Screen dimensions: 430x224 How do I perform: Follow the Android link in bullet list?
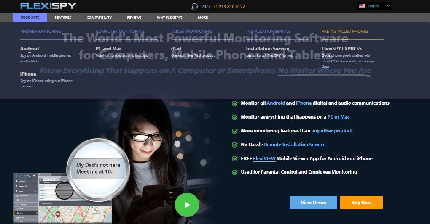[276, 103]
